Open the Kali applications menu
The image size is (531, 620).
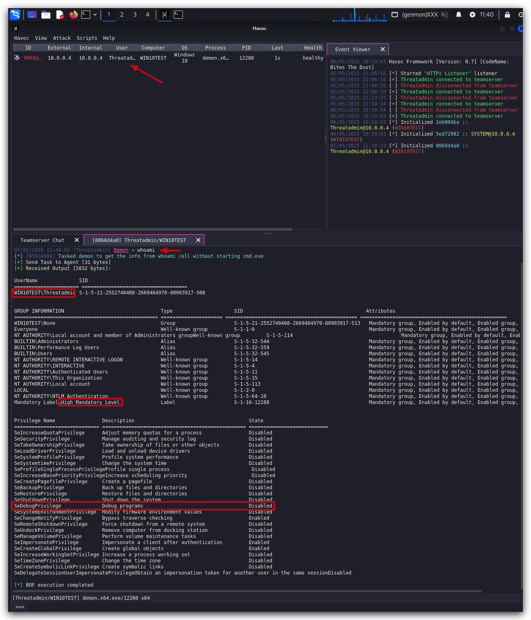pos(15,15)
